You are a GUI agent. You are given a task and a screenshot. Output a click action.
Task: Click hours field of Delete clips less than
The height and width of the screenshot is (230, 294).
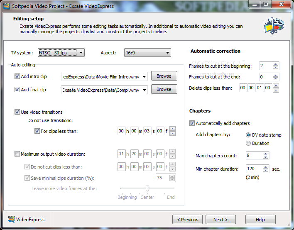tap(243, 88)
